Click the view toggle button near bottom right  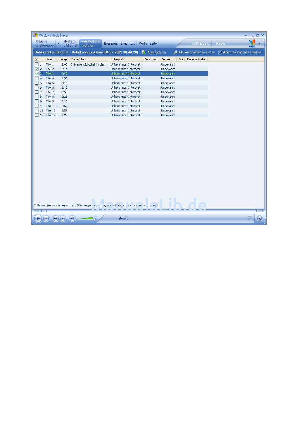[250, 219]
